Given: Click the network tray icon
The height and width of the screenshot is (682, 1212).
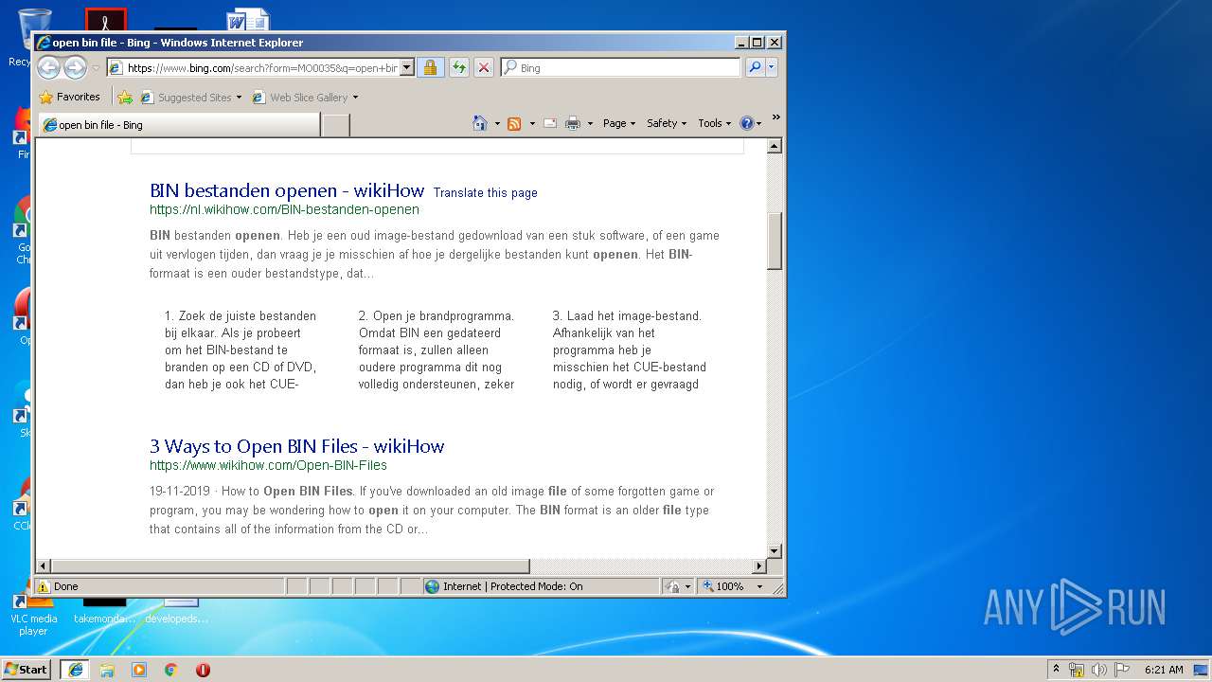Looking at the screenshot, I should coord(1077,670).
